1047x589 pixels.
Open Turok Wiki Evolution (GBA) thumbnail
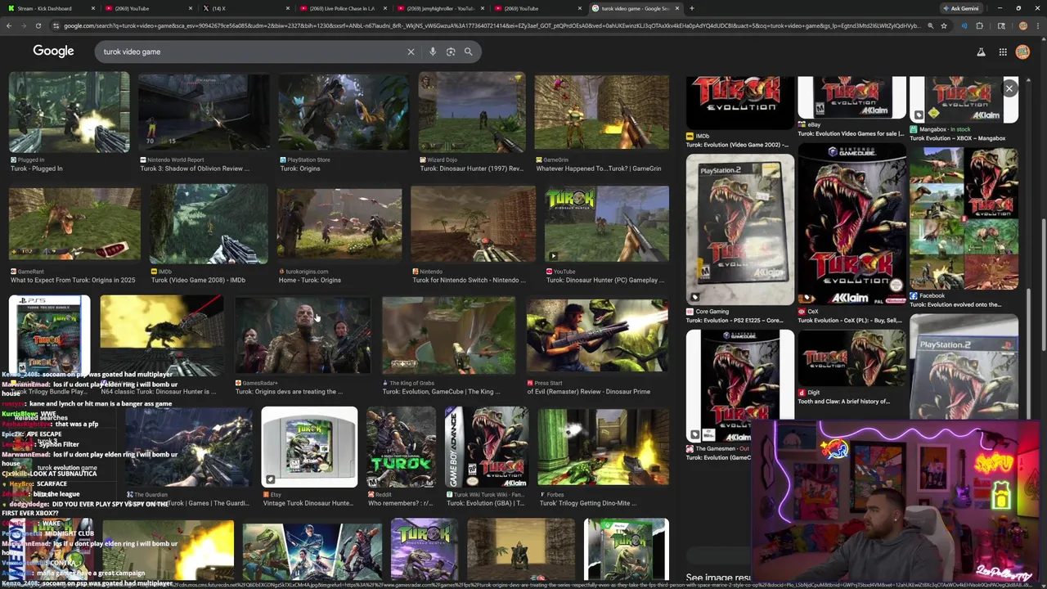[487, 447]
